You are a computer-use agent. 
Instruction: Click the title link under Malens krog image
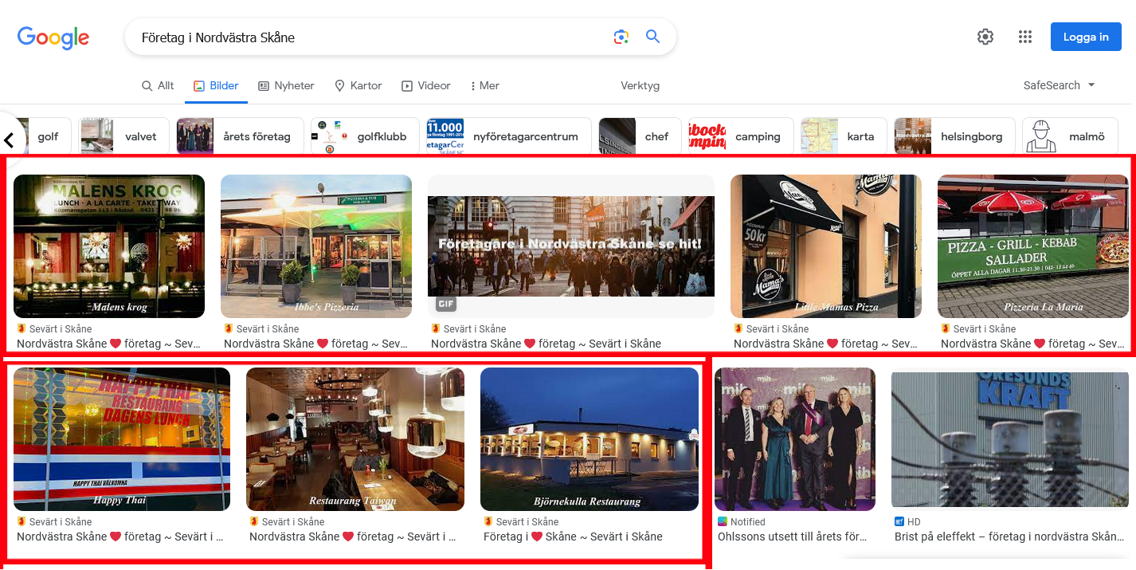109,344
